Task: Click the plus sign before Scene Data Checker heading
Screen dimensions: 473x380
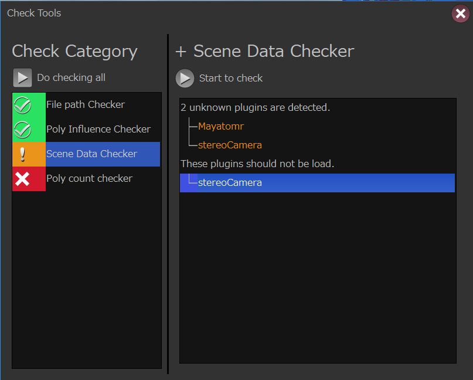Action: tap(181, 52)
